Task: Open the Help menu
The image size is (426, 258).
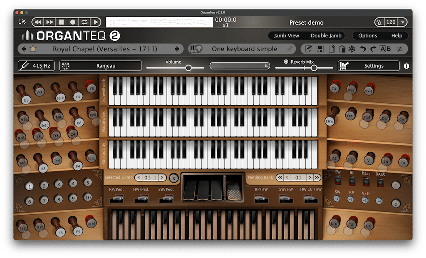Action: click(x=396, y=36)
